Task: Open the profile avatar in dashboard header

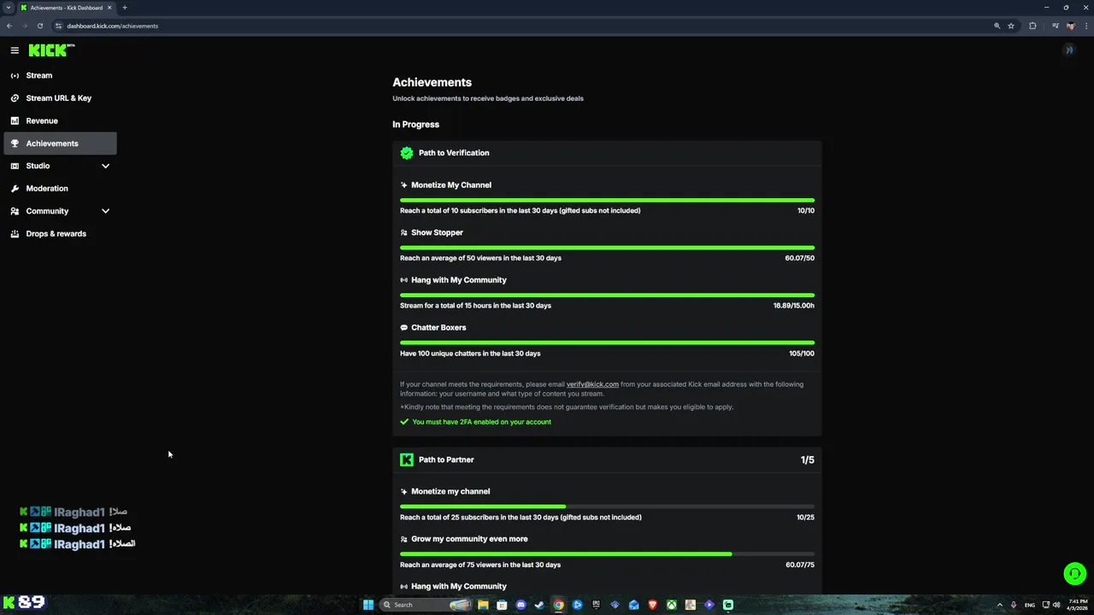Action: tap(1068, 50)
